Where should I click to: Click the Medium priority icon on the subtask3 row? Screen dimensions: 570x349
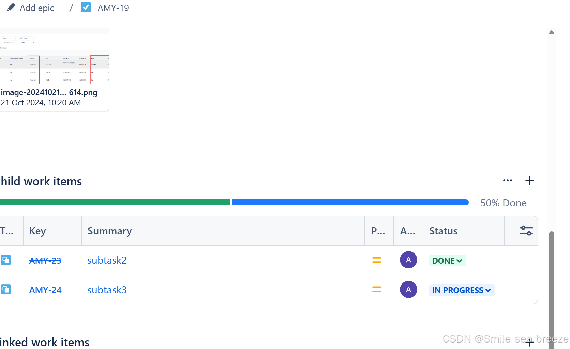pos(376,289)
